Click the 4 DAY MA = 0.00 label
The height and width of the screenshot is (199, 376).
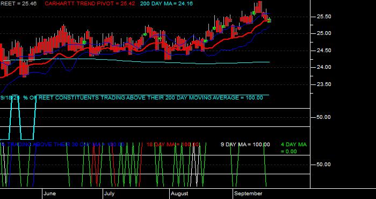point(294,148)
